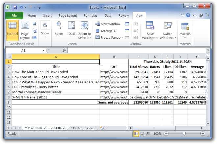
Task: Click New Window button
Action: [108, 24]
